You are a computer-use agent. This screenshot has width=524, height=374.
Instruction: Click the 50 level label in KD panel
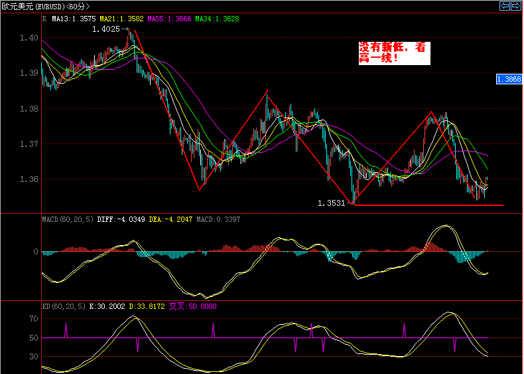[33, 338]
